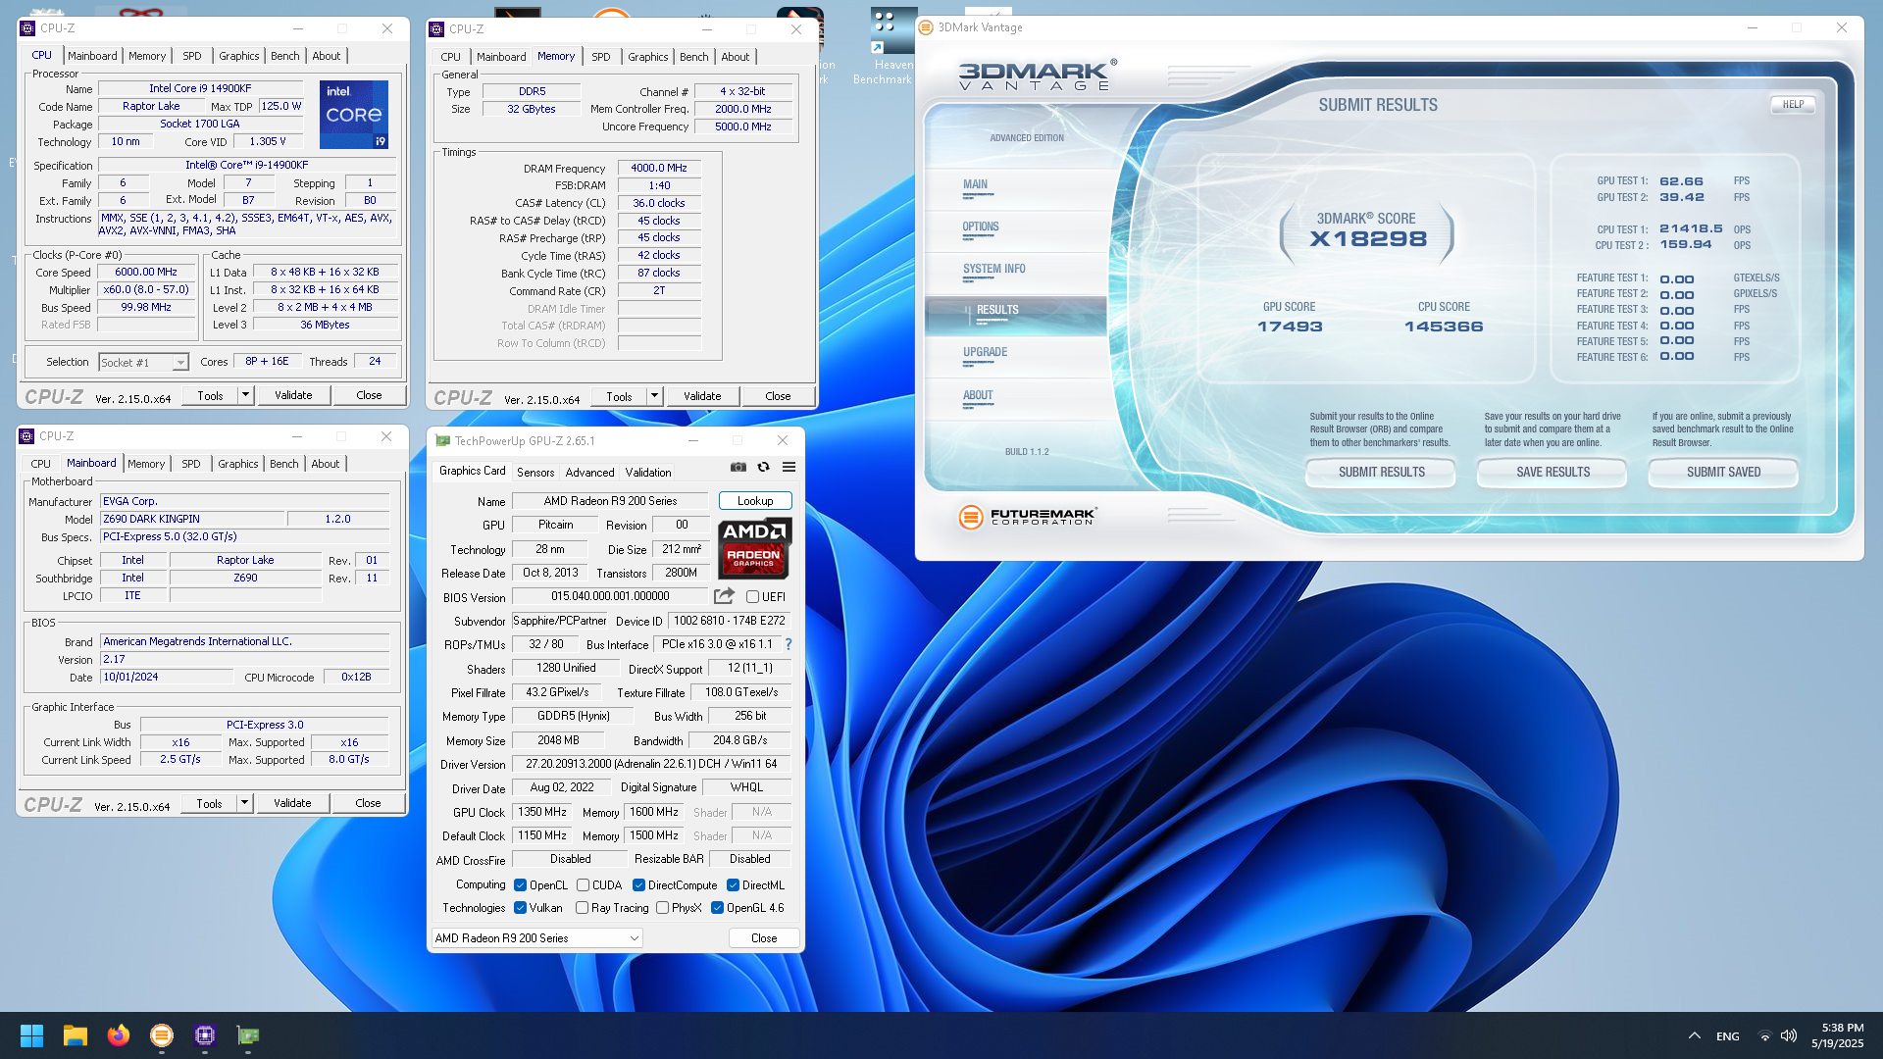Click the ENG language indicator
Image resolution: width=1883 pixels, height=1059 pixels.
tap(1728, 1036)
